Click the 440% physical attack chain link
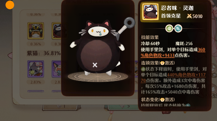217x121 pixels. click(173, 78)
